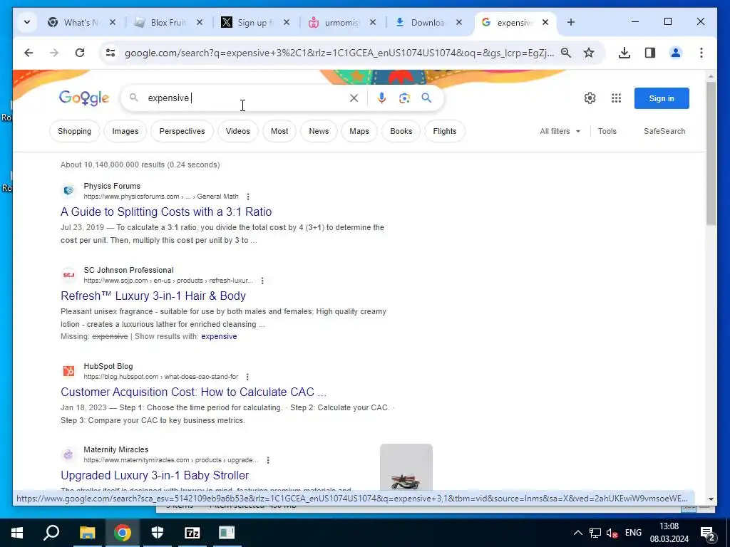The image size is (730, 547).
Task: Close the What's New tab
Action: [x=113, y=22]
